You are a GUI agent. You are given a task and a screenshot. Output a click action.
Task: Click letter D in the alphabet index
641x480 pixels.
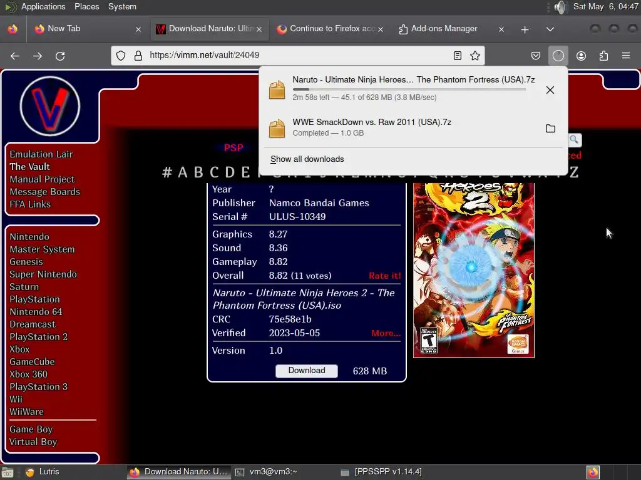(x=230, y=172)
